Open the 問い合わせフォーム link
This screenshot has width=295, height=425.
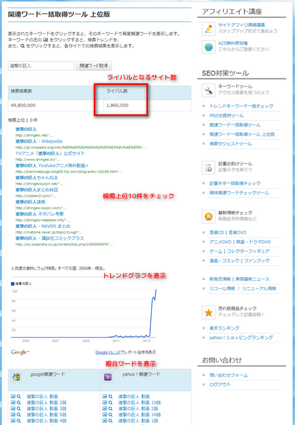click(x=228, y=375)
